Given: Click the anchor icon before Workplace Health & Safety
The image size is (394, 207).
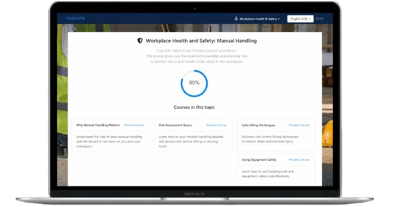Looking at the screenshot, I should (236, 19).
